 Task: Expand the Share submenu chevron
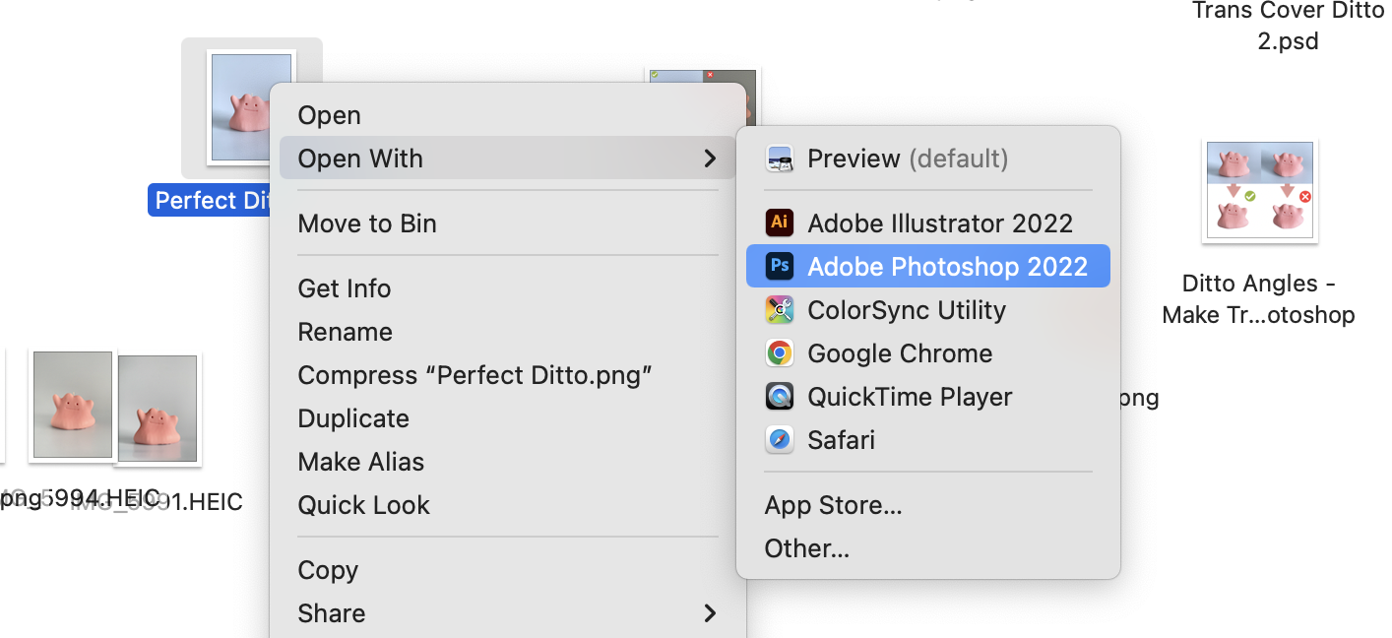709,613
